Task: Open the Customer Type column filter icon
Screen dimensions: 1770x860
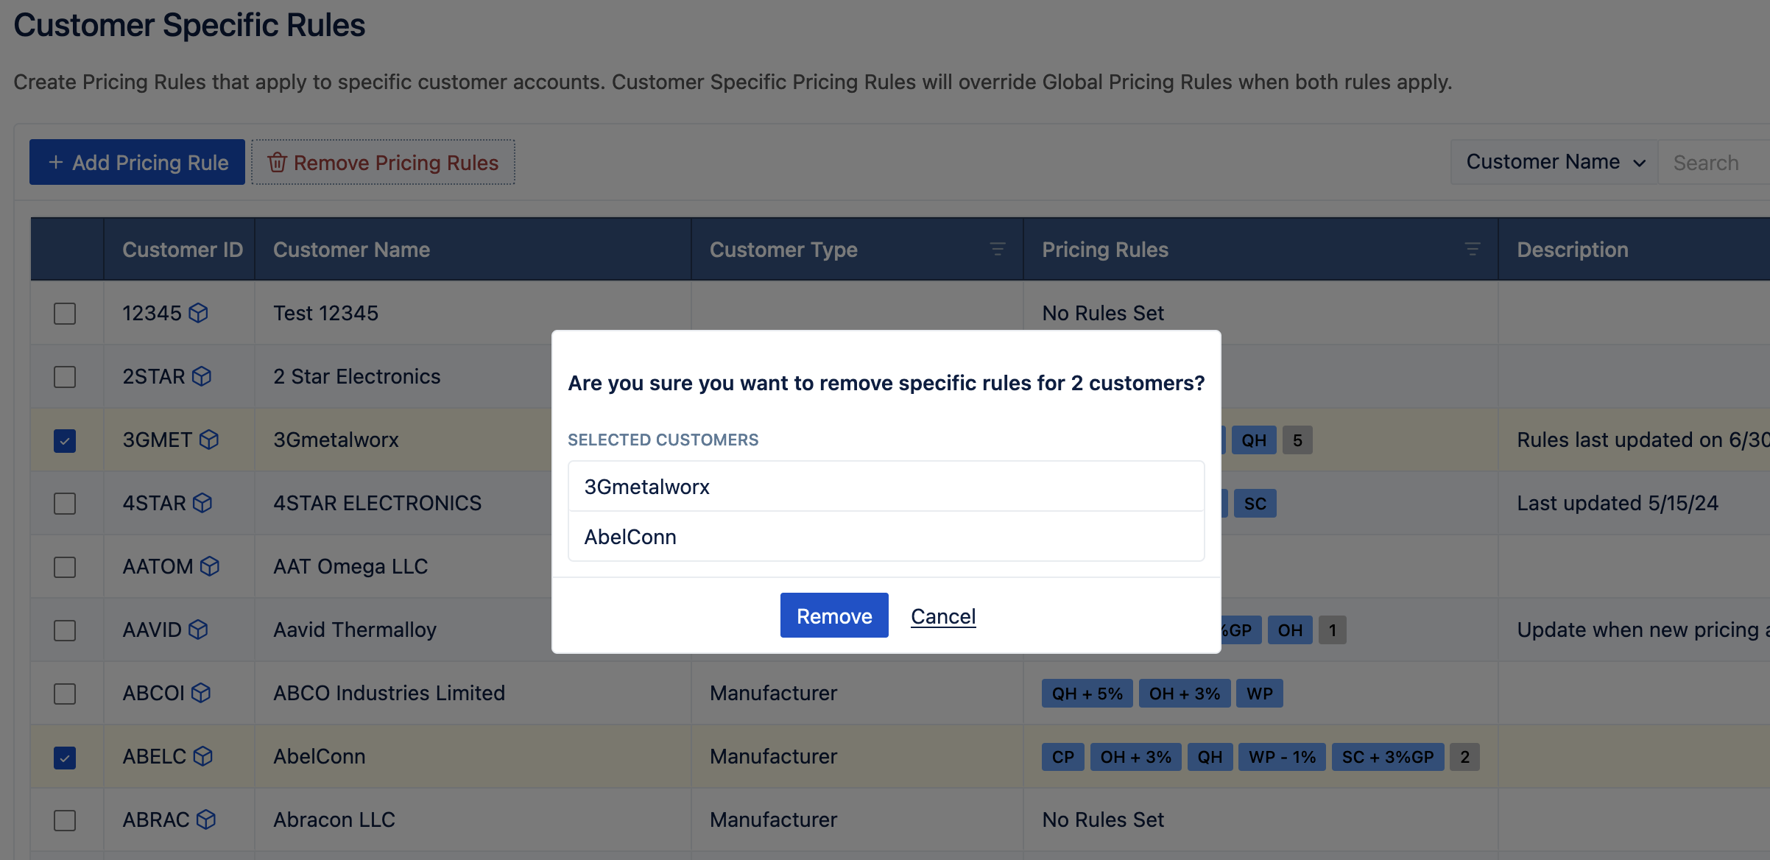Action: (998, 250)
